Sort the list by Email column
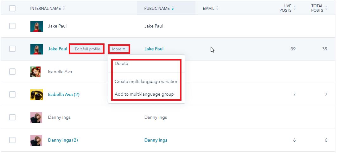The width and height of the screenshot is (337, 153). pyautogui.click(x=217, y=9)
